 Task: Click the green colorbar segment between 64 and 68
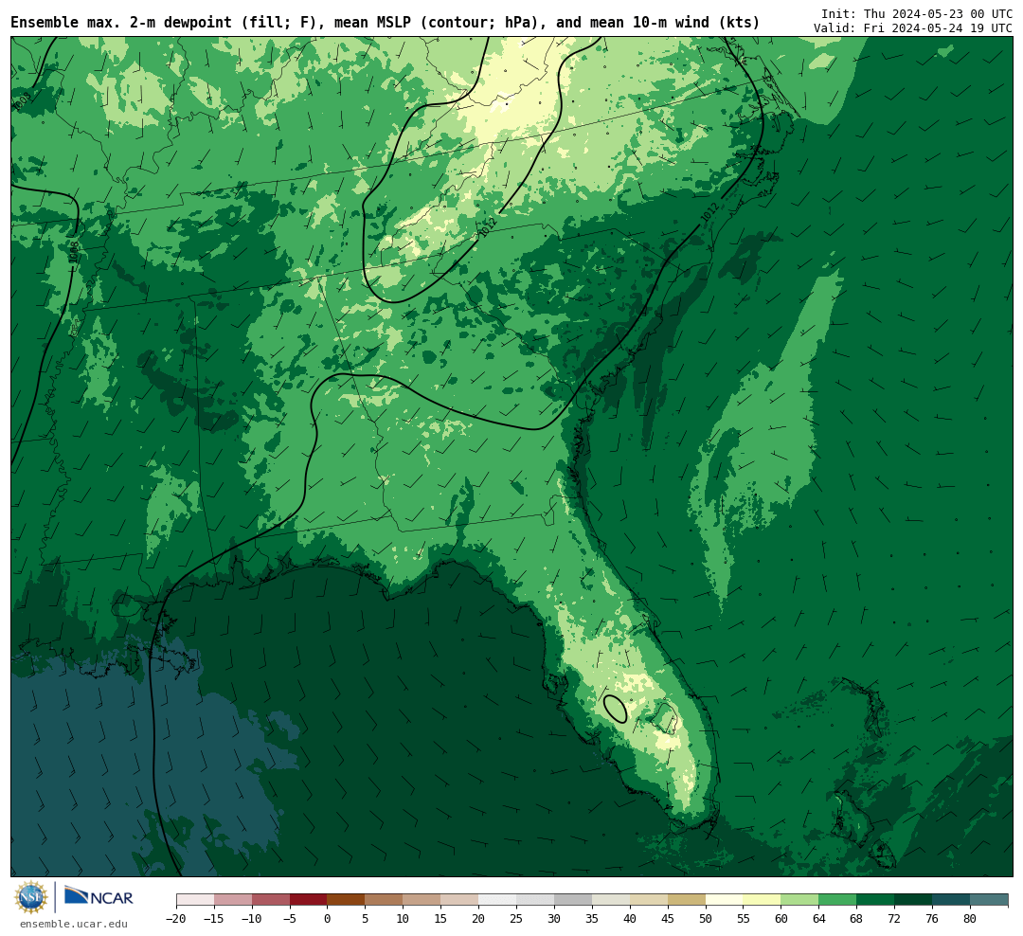coord(838,900)
